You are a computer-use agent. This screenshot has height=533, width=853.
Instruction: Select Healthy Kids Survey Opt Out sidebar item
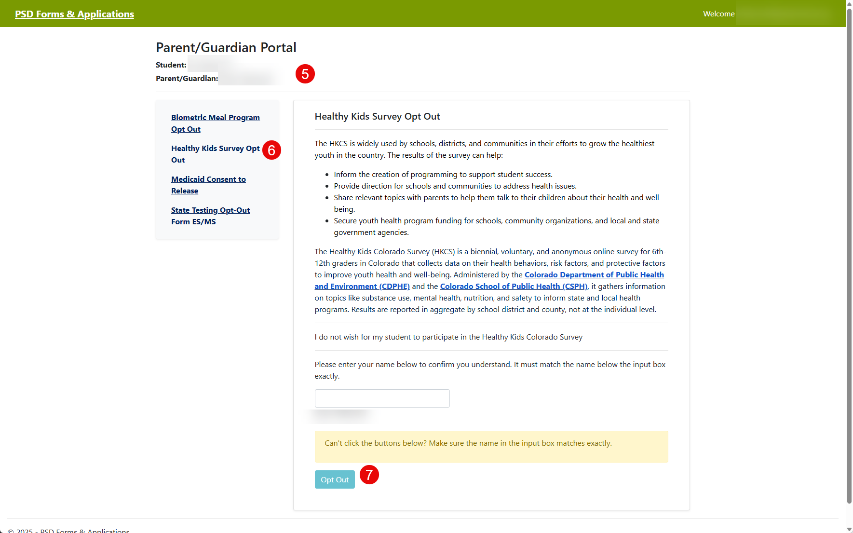[x=215, y=154]
